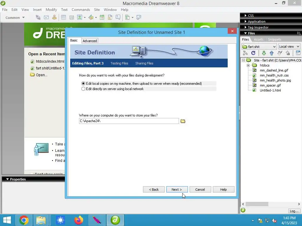Switch to the Snippets tab

pos(275,39)
